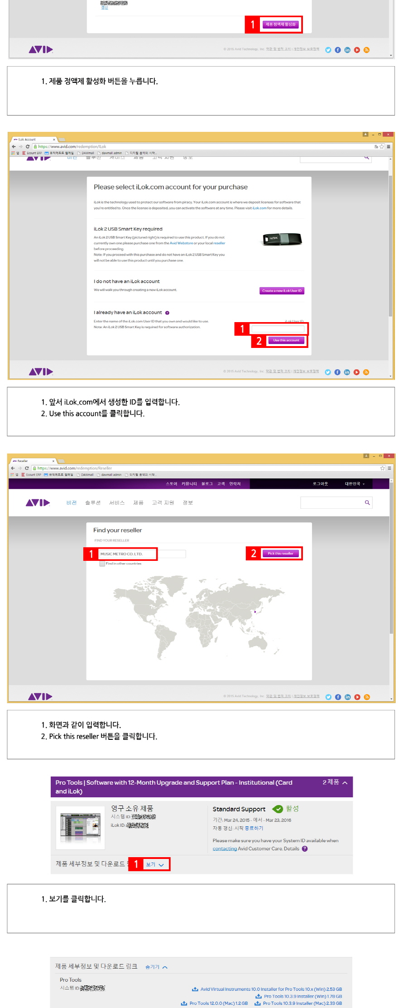The width and height of the screenshot is (403, 1008).
Task: Bookmark the iLok Account page with the star
Action: (382, 146)
